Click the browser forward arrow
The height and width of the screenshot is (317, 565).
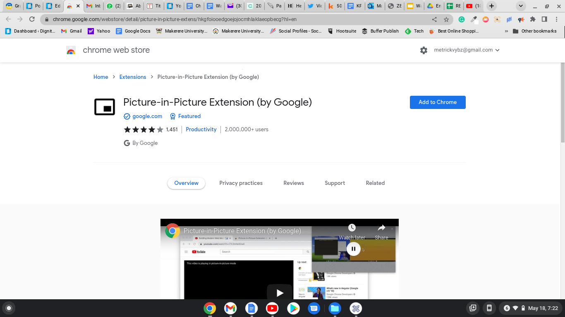coord(20,19)
